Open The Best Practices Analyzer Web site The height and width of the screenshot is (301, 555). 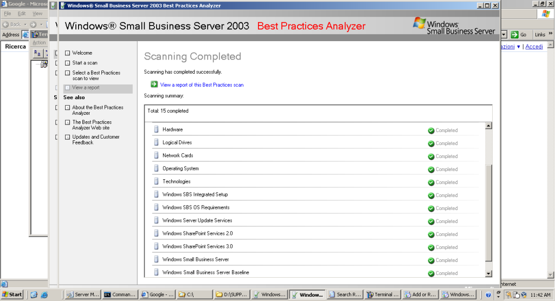point(92,125)
